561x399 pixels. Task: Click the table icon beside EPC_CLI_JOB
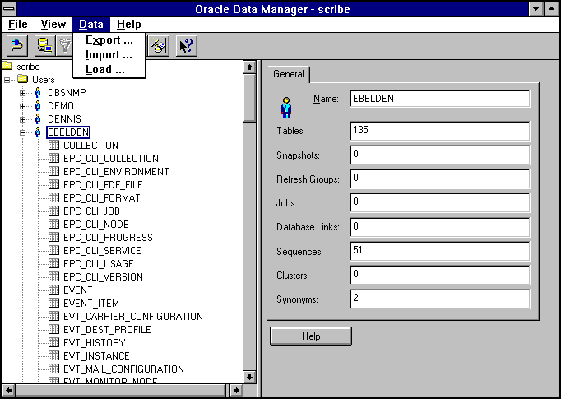point(54,211)
